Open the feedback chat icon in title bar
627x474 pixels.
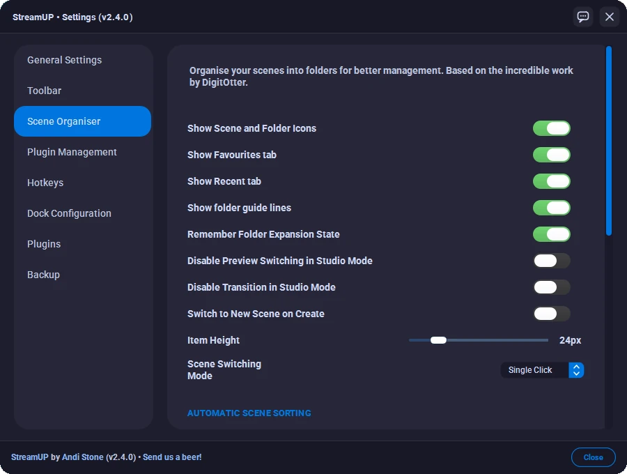tap(583, 17)
